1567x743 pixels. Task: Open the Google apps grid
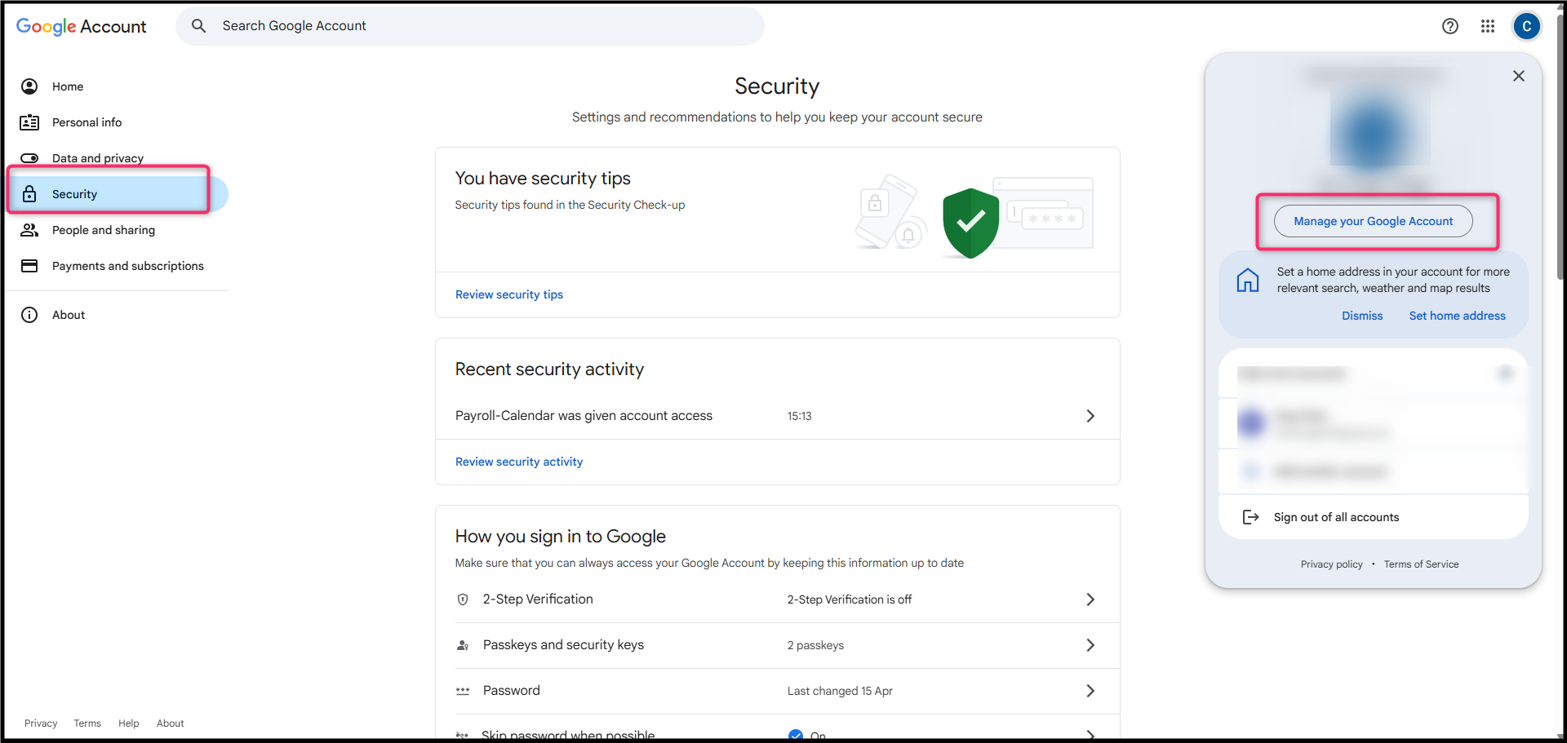coord(1488,26)
